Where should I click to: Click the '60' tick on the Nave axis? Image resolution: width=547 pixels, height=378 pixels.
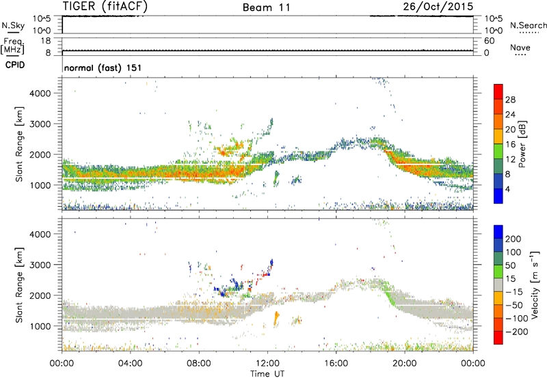tap(490, 41)
